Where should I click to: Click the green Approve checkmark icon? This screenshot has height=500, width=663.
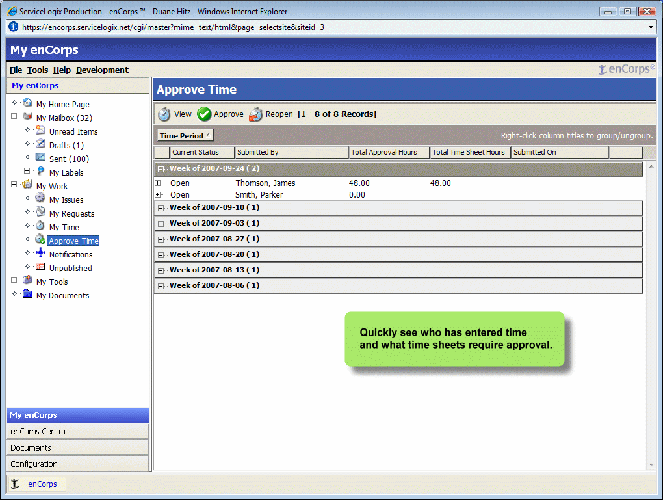204,114
